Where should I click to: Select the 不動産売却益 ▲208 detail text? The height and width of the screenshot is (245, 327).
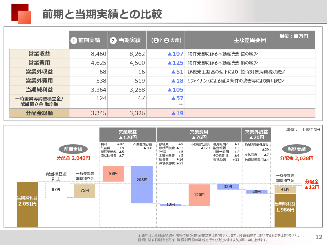tap(143, 146)
